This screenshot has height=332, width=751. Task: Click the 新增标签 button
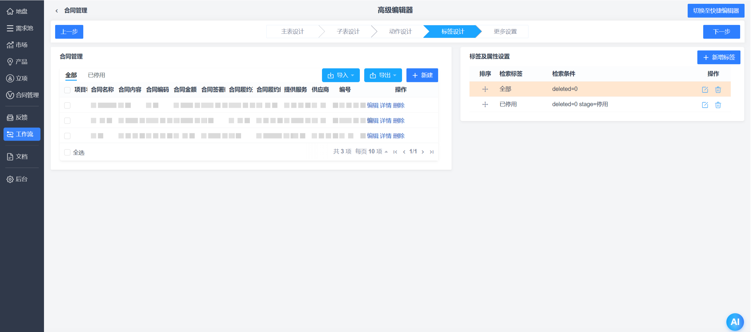[718, 57]
